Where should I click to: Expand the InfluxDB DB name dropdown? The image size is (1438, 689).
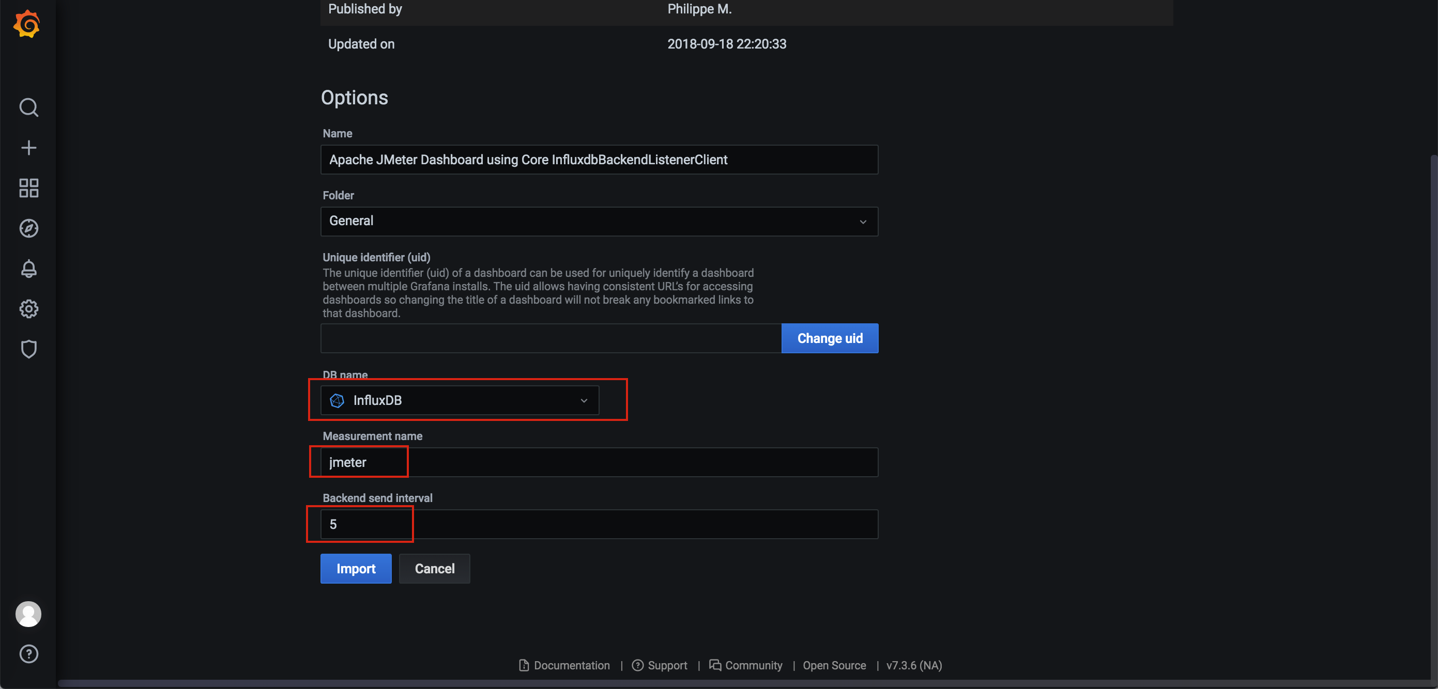(459, 401)
